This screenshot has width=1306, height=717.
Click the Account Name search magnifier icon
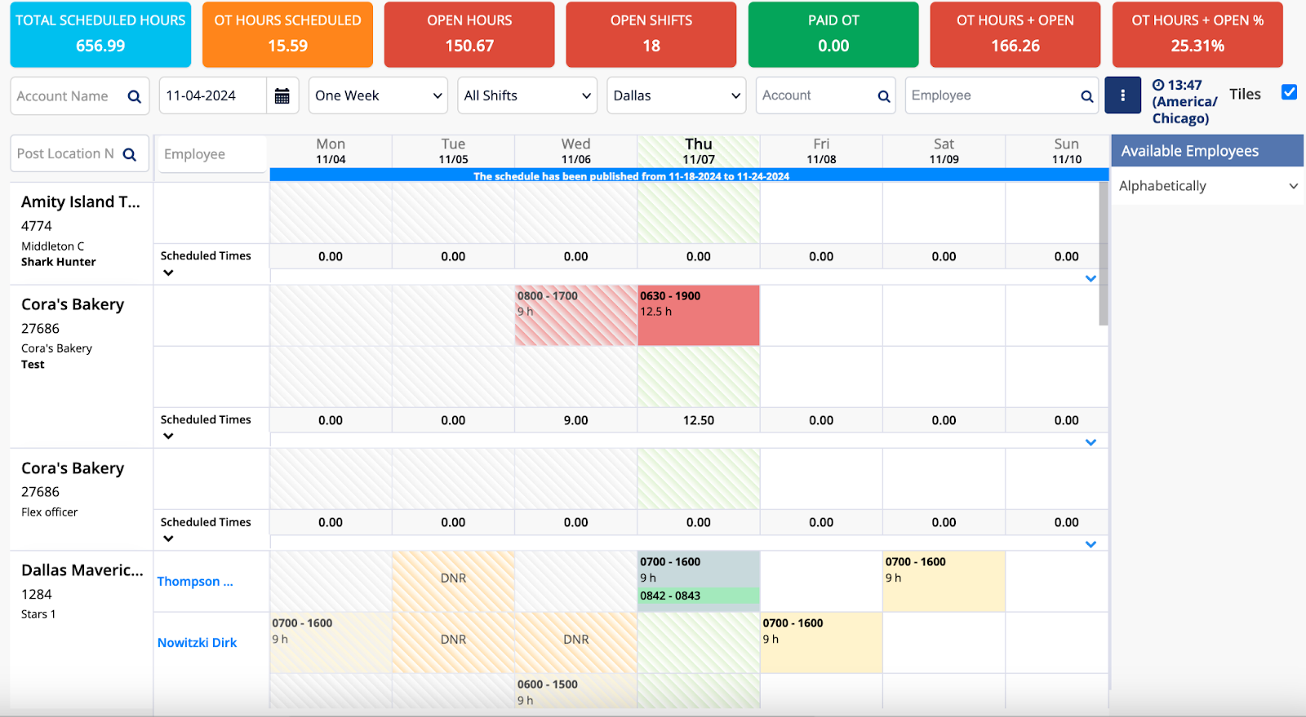[135, 96]
